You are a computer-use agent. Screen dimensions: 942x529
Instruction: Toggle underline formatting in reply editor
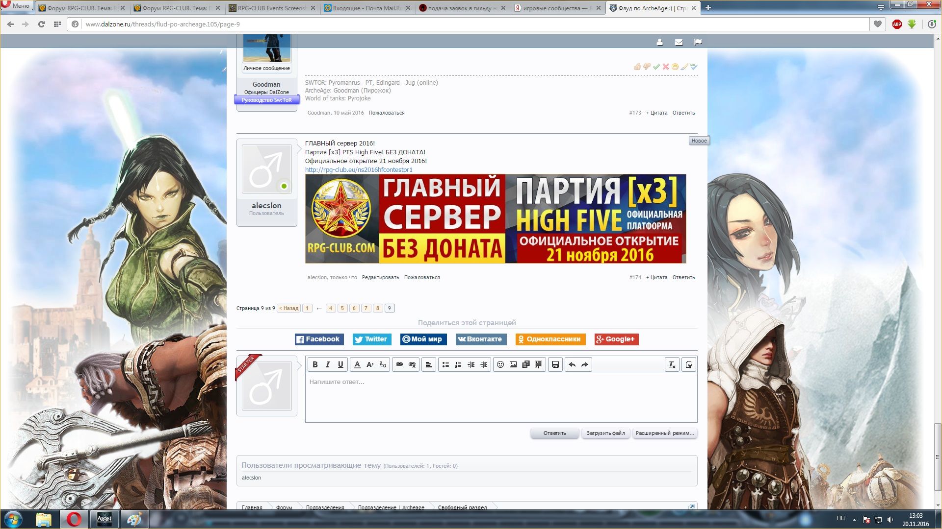click(x=340, y=364)
